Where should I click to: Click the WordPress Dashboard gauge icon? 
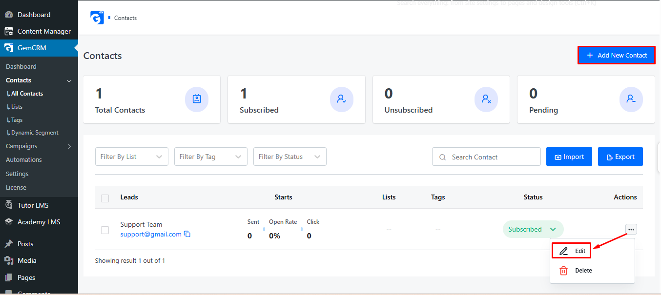tap(9, 15)
